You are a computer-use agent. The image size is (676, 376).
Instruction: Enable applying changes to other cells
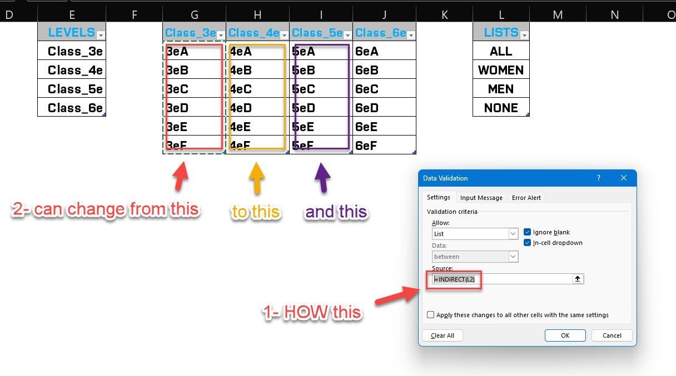(x=431, y=314)
